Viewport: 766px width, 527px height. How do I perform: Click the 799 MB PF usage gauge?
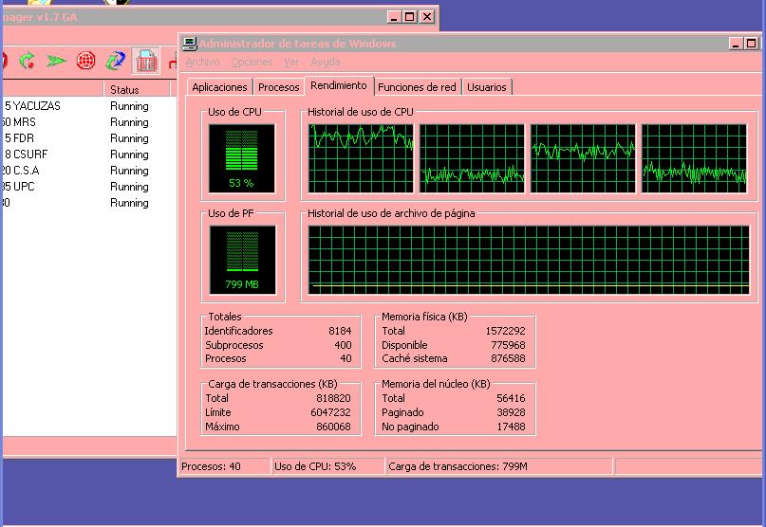(x=242, y=260)
